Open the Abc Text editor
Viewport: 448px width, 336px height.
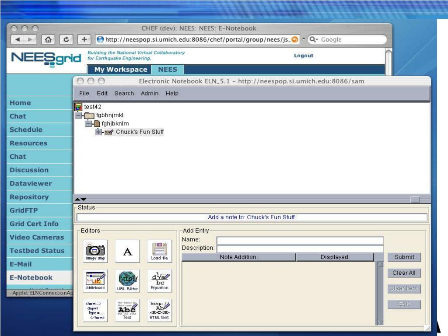tap(127, 310)
